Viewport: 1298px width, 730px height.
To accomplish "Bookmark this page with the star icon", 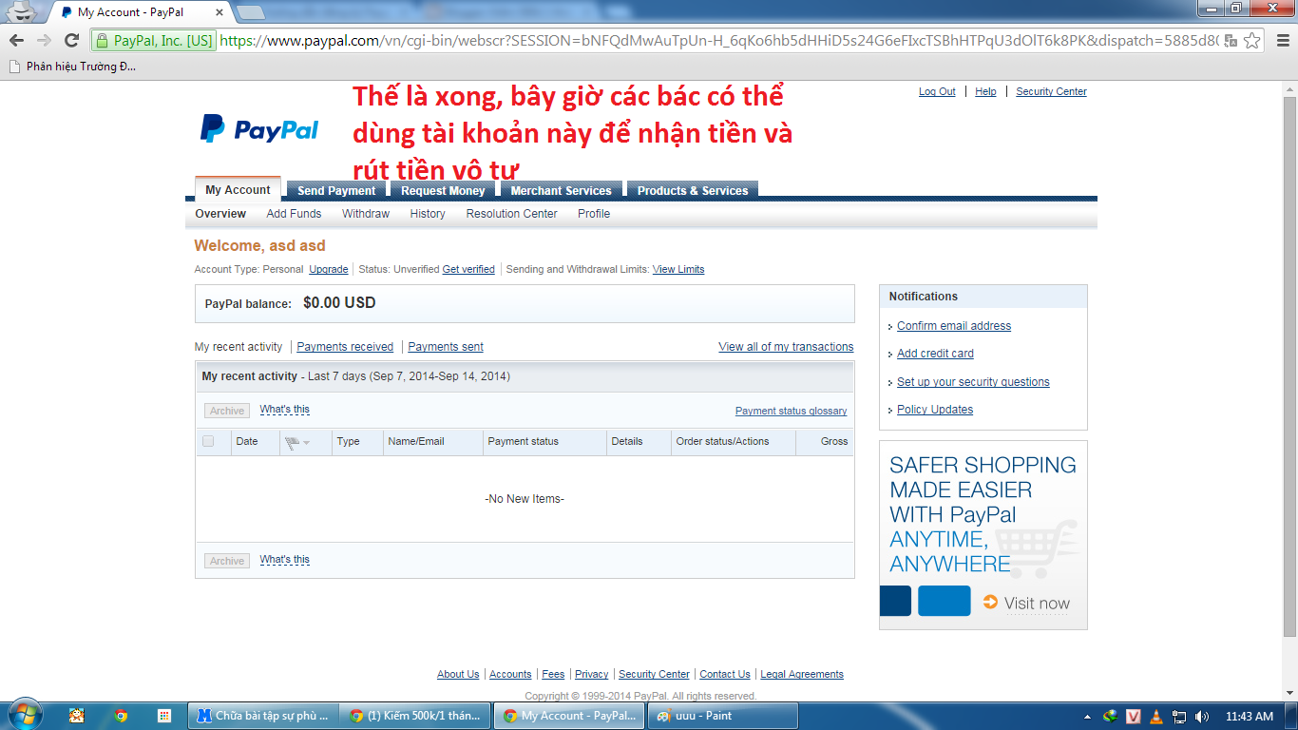I will pos(1252,41).
